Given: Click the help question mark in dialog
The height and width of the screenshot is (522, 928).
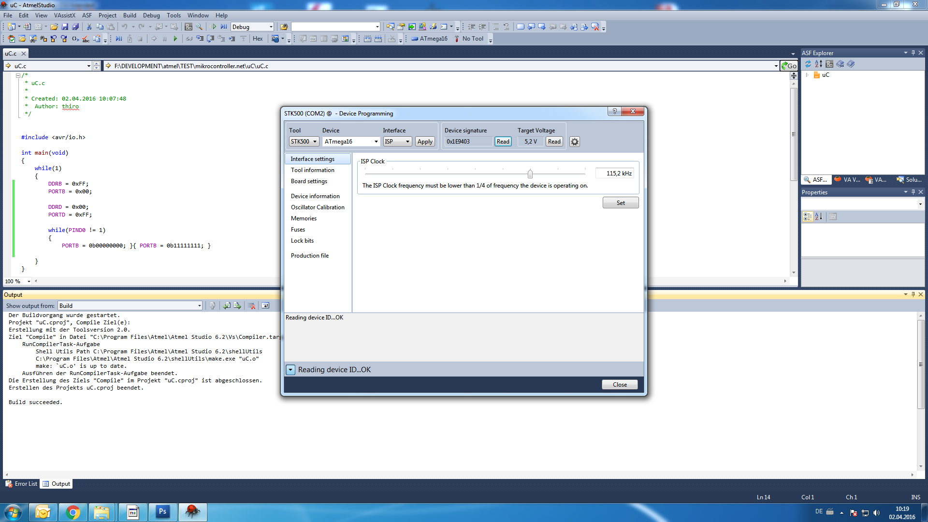Looking at the screenshot, I should click(614, 111).
